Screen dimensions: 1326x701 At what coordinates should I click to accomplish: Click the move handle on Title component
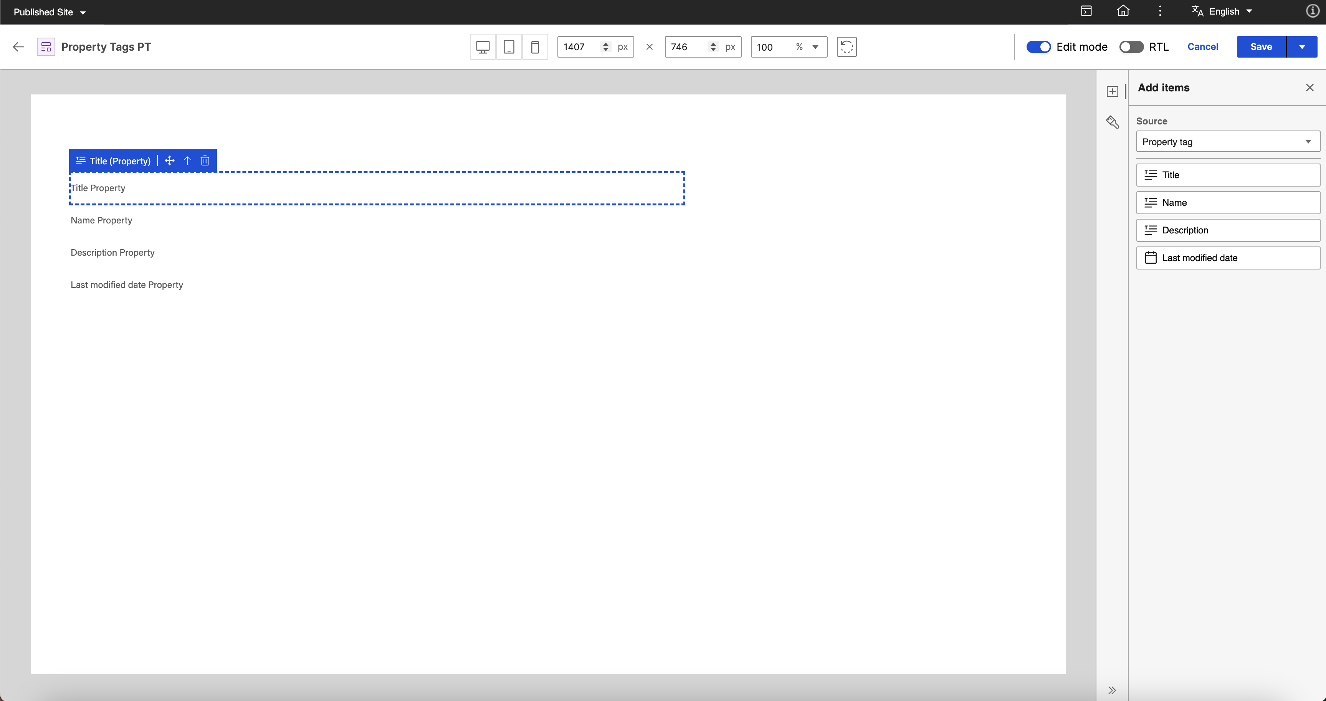169,160
